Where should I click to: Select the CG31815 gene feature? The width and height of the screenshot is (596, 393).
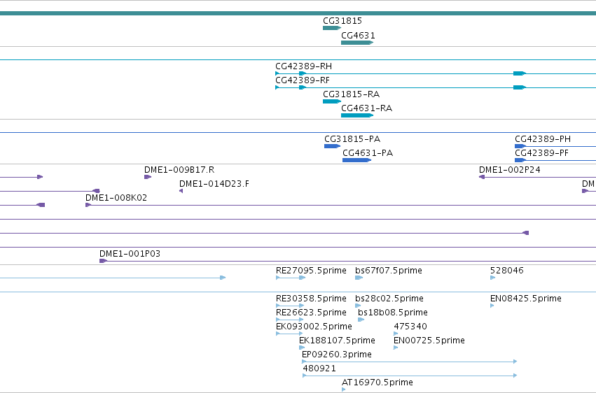pos(342,21)
